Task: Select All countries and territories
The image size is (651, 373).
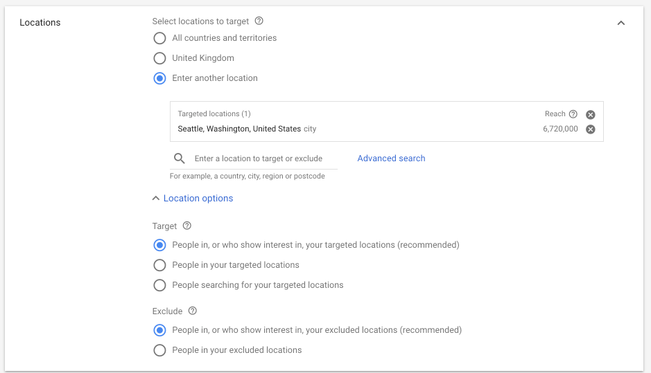Action: point(159,38)
